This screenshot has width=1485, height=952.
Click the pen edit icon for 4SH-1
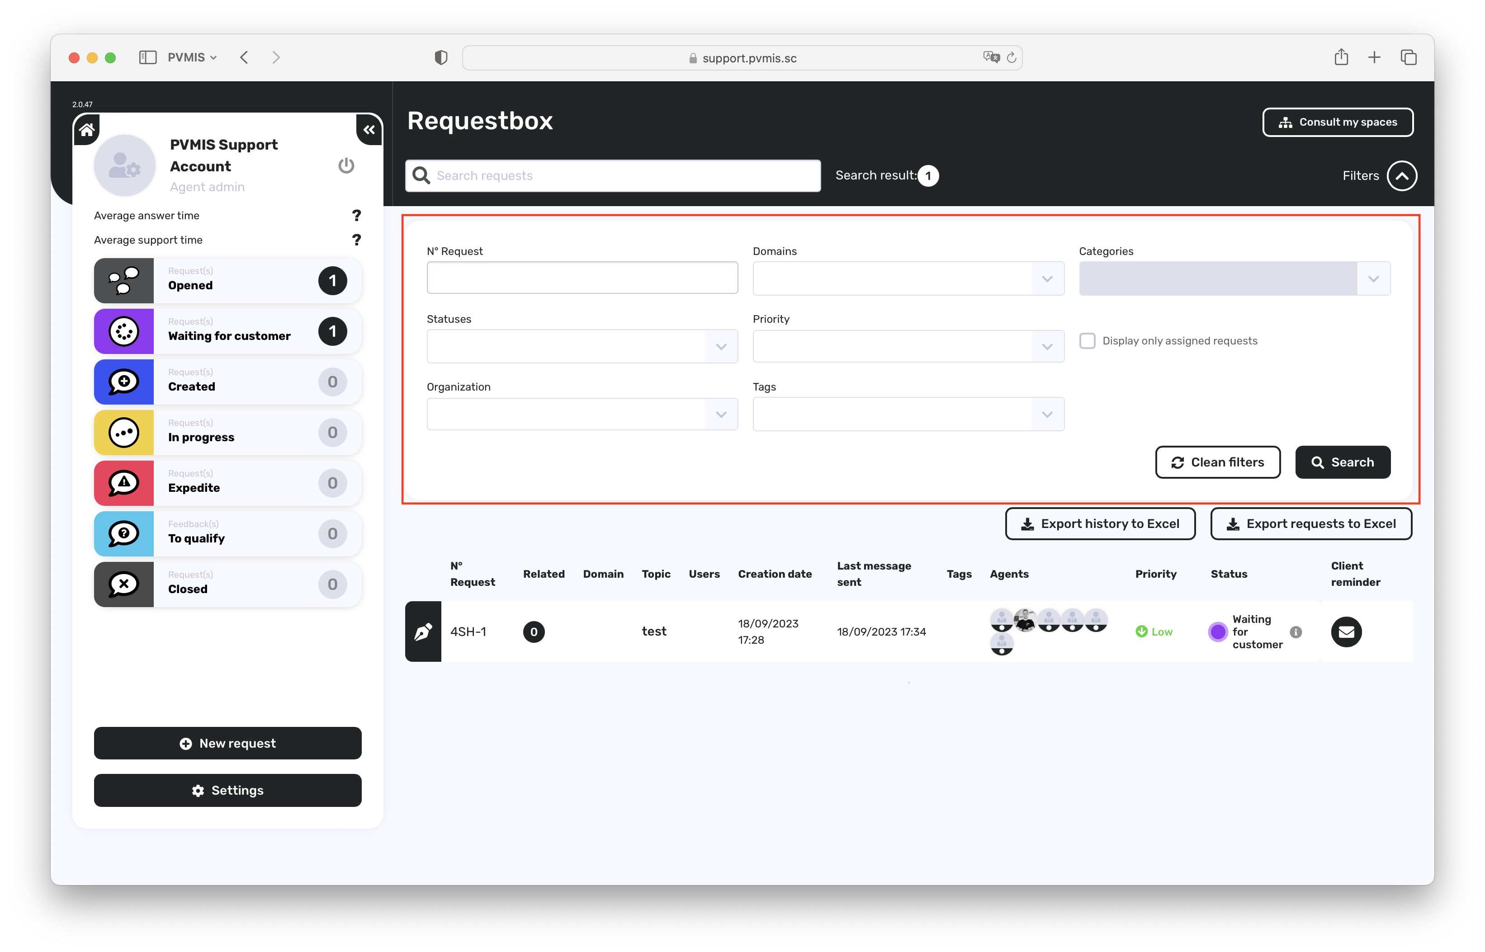423,632
